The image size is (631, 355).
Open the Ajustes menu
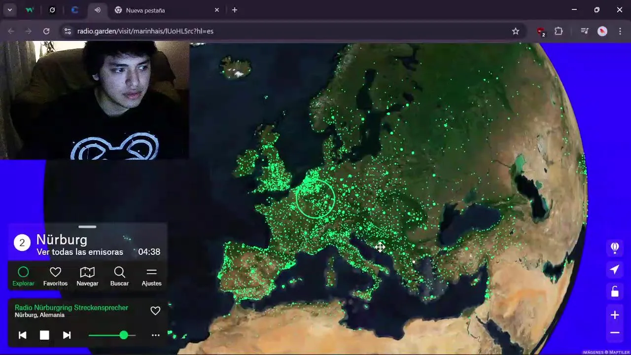point(151,277)
